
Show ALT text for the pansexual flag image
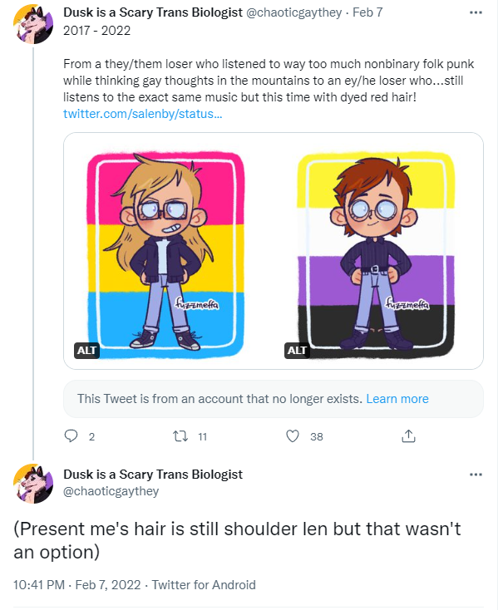point(86,350)
